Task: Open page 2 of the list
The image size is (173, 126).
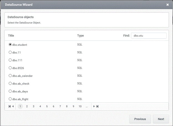Action: pyautogui.click(x=27, y=106)
